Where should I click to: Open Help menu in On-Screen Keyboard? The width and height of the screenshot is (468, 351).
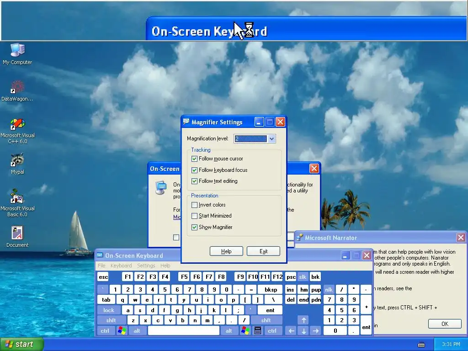165,266
